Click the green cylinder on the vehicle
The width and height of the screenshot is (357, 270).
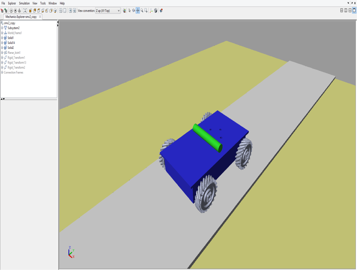[x=207, y=138]
